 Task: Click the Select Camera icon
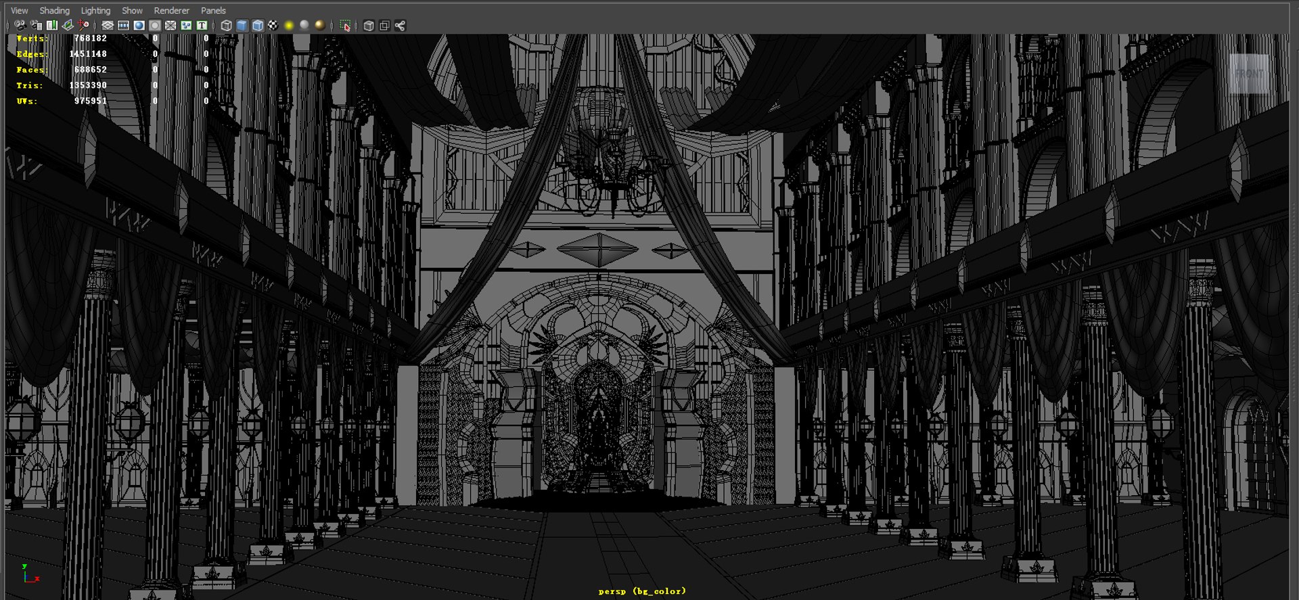tap(20, 26)
